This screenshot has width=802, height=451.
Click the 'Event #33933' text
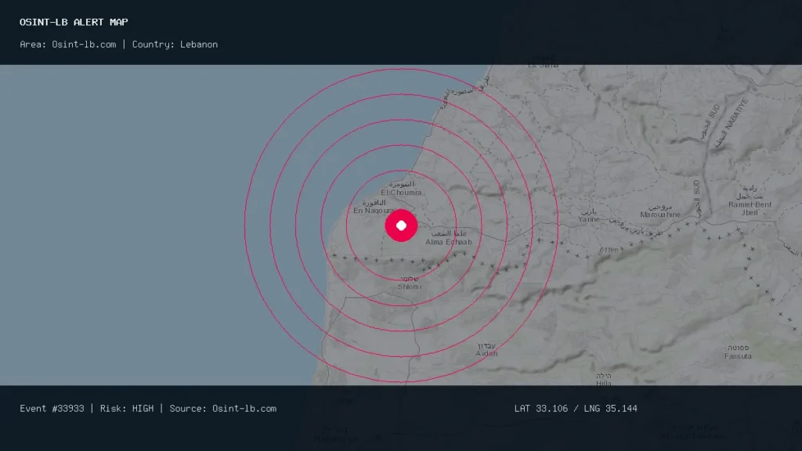point(52,409)
